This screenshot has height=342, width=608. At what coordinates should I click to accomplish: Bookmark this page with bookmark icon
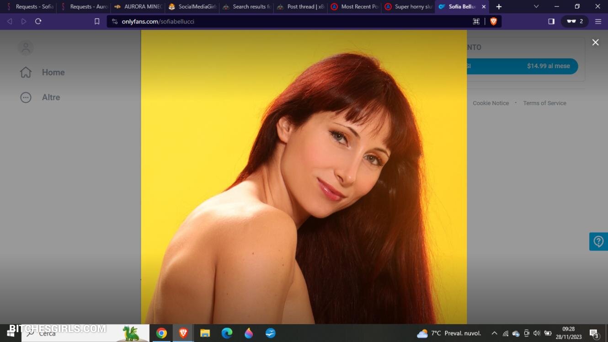[97, 21]
